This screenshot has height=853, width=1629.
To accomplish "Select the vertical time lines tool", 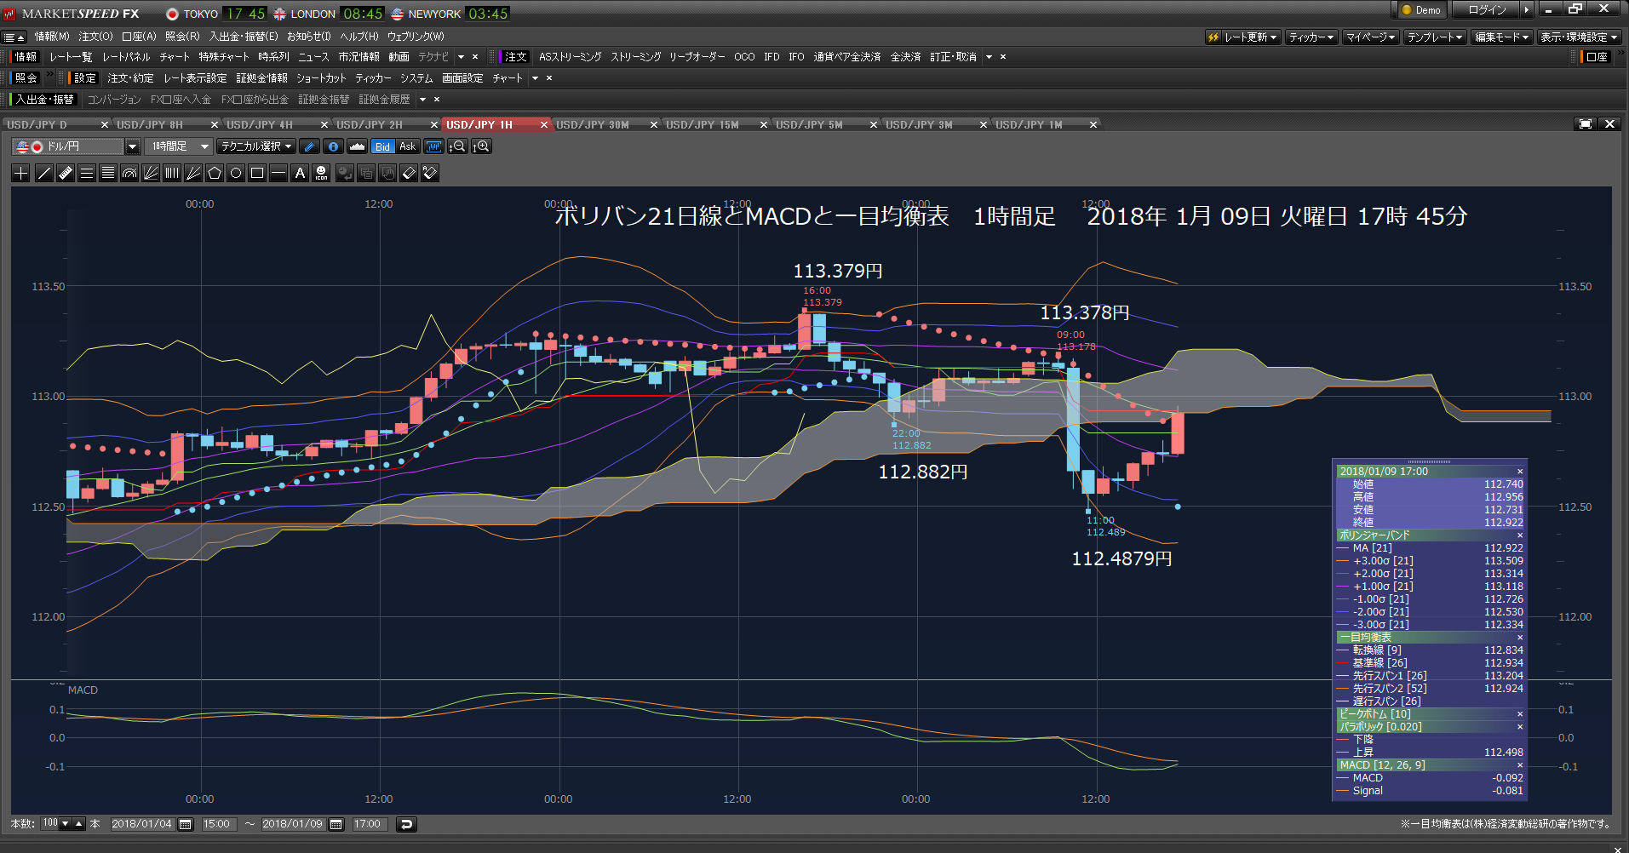I will pyautogui.click(x=172, y=173).
